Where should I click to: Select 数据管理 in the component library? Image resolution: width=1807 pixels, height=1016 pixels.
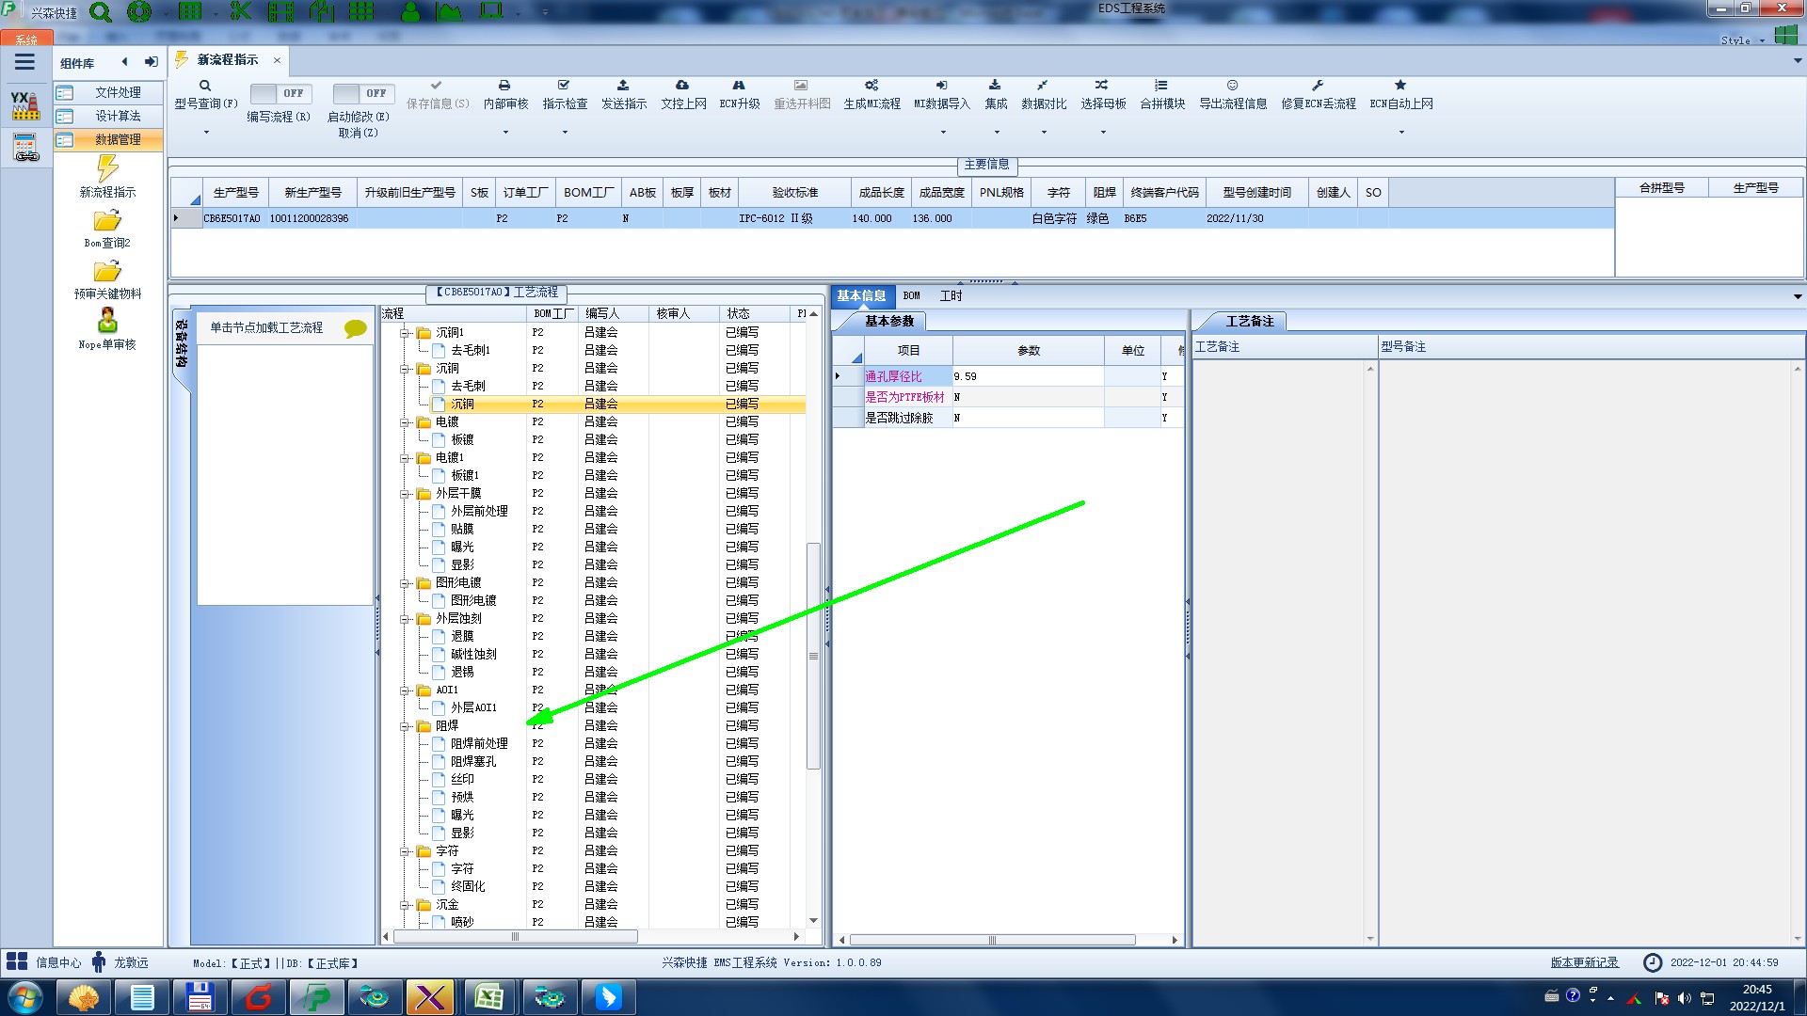point(118,139)
